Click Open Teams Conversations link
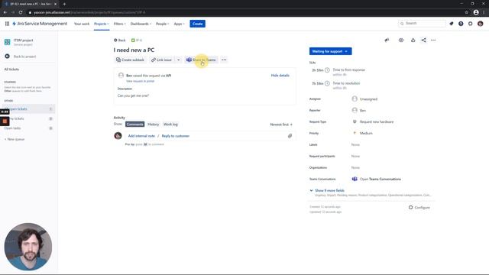 381,179
